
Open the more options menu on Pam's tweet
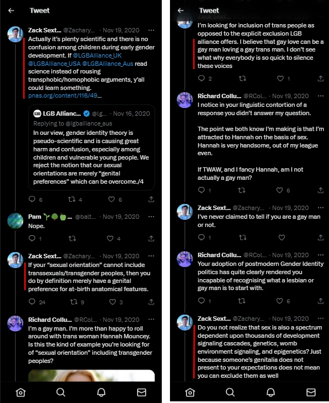pos(151,217)
